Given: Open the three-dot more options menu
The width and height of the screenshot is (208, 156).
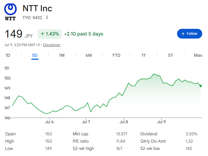Looking at the screenshot, I should 47,17.
